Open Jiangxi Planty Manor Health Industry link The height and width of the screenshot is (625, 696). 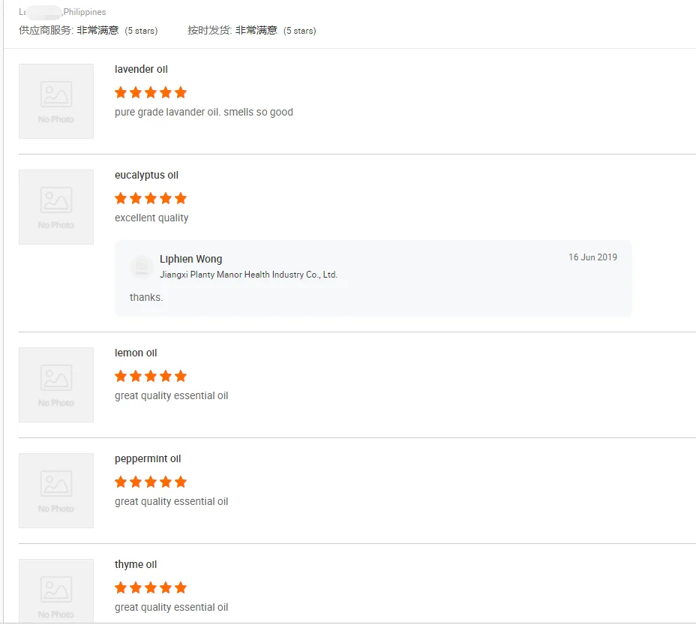point(248,275)
